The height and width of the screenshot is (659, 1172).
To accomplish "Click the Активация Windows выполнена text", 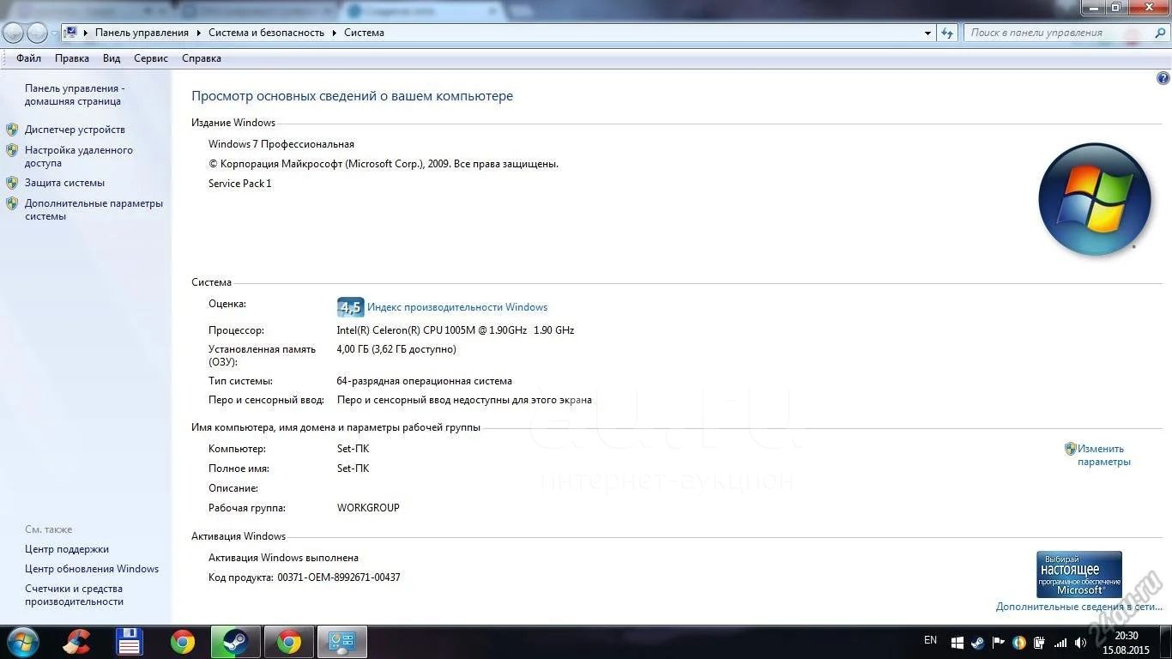I will [x=283, y=558].
